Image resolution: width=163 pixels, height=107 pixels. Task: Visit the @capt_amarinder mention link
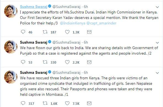pyautogui.click(x=101, y=23)
